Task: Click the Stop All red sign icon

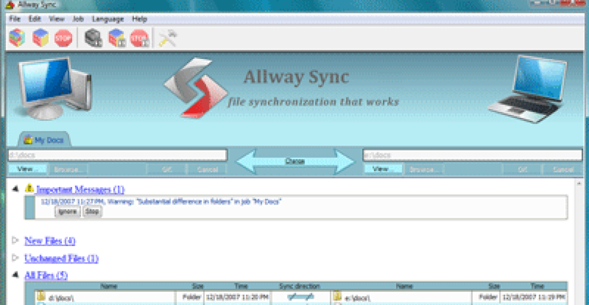Action: point(63,38)
